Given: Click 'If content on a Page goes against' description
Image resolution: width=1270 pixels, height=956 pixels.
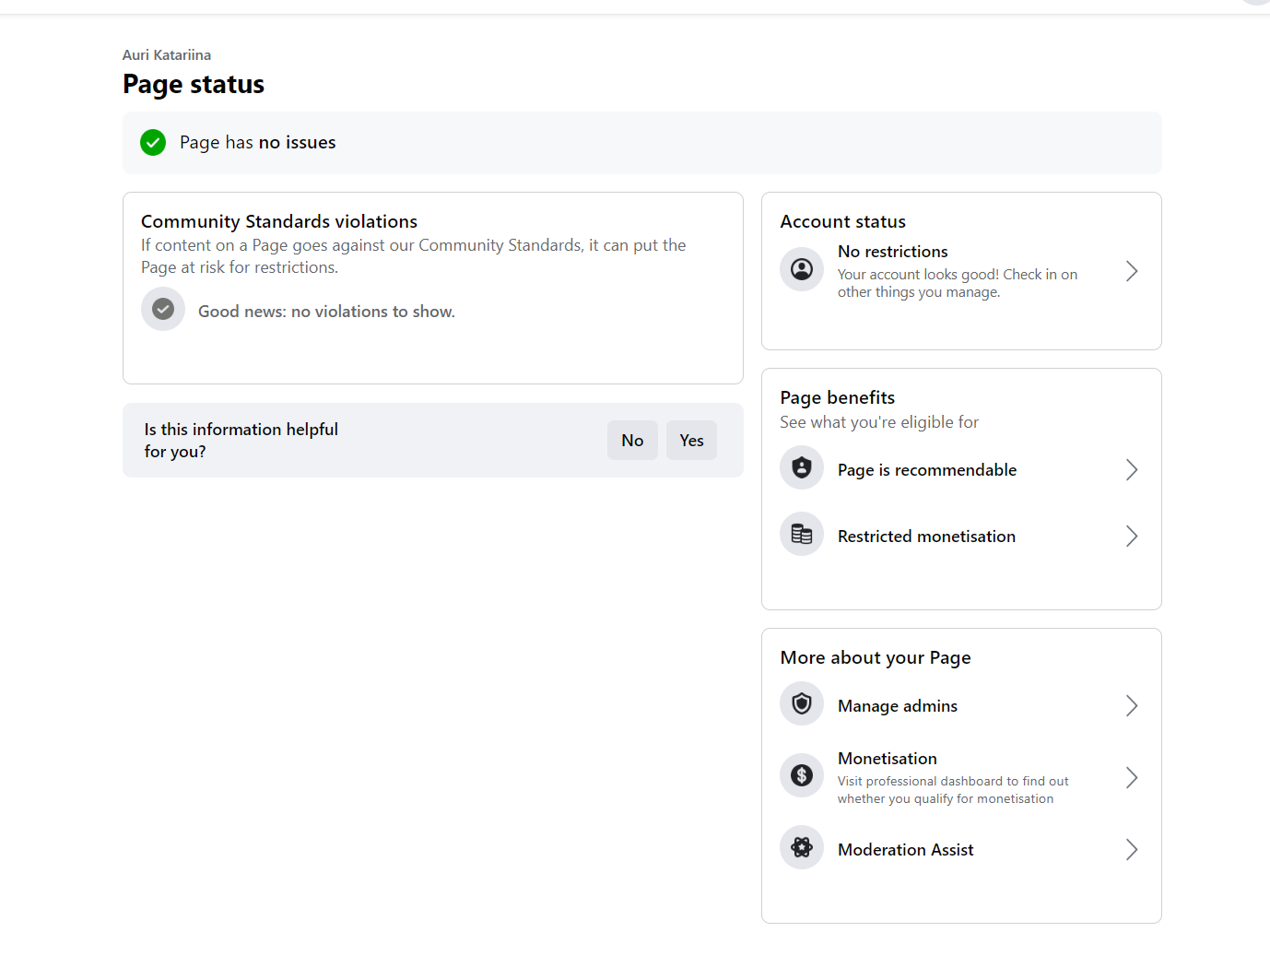Looking at the screenshot, I should coord(414,256).
